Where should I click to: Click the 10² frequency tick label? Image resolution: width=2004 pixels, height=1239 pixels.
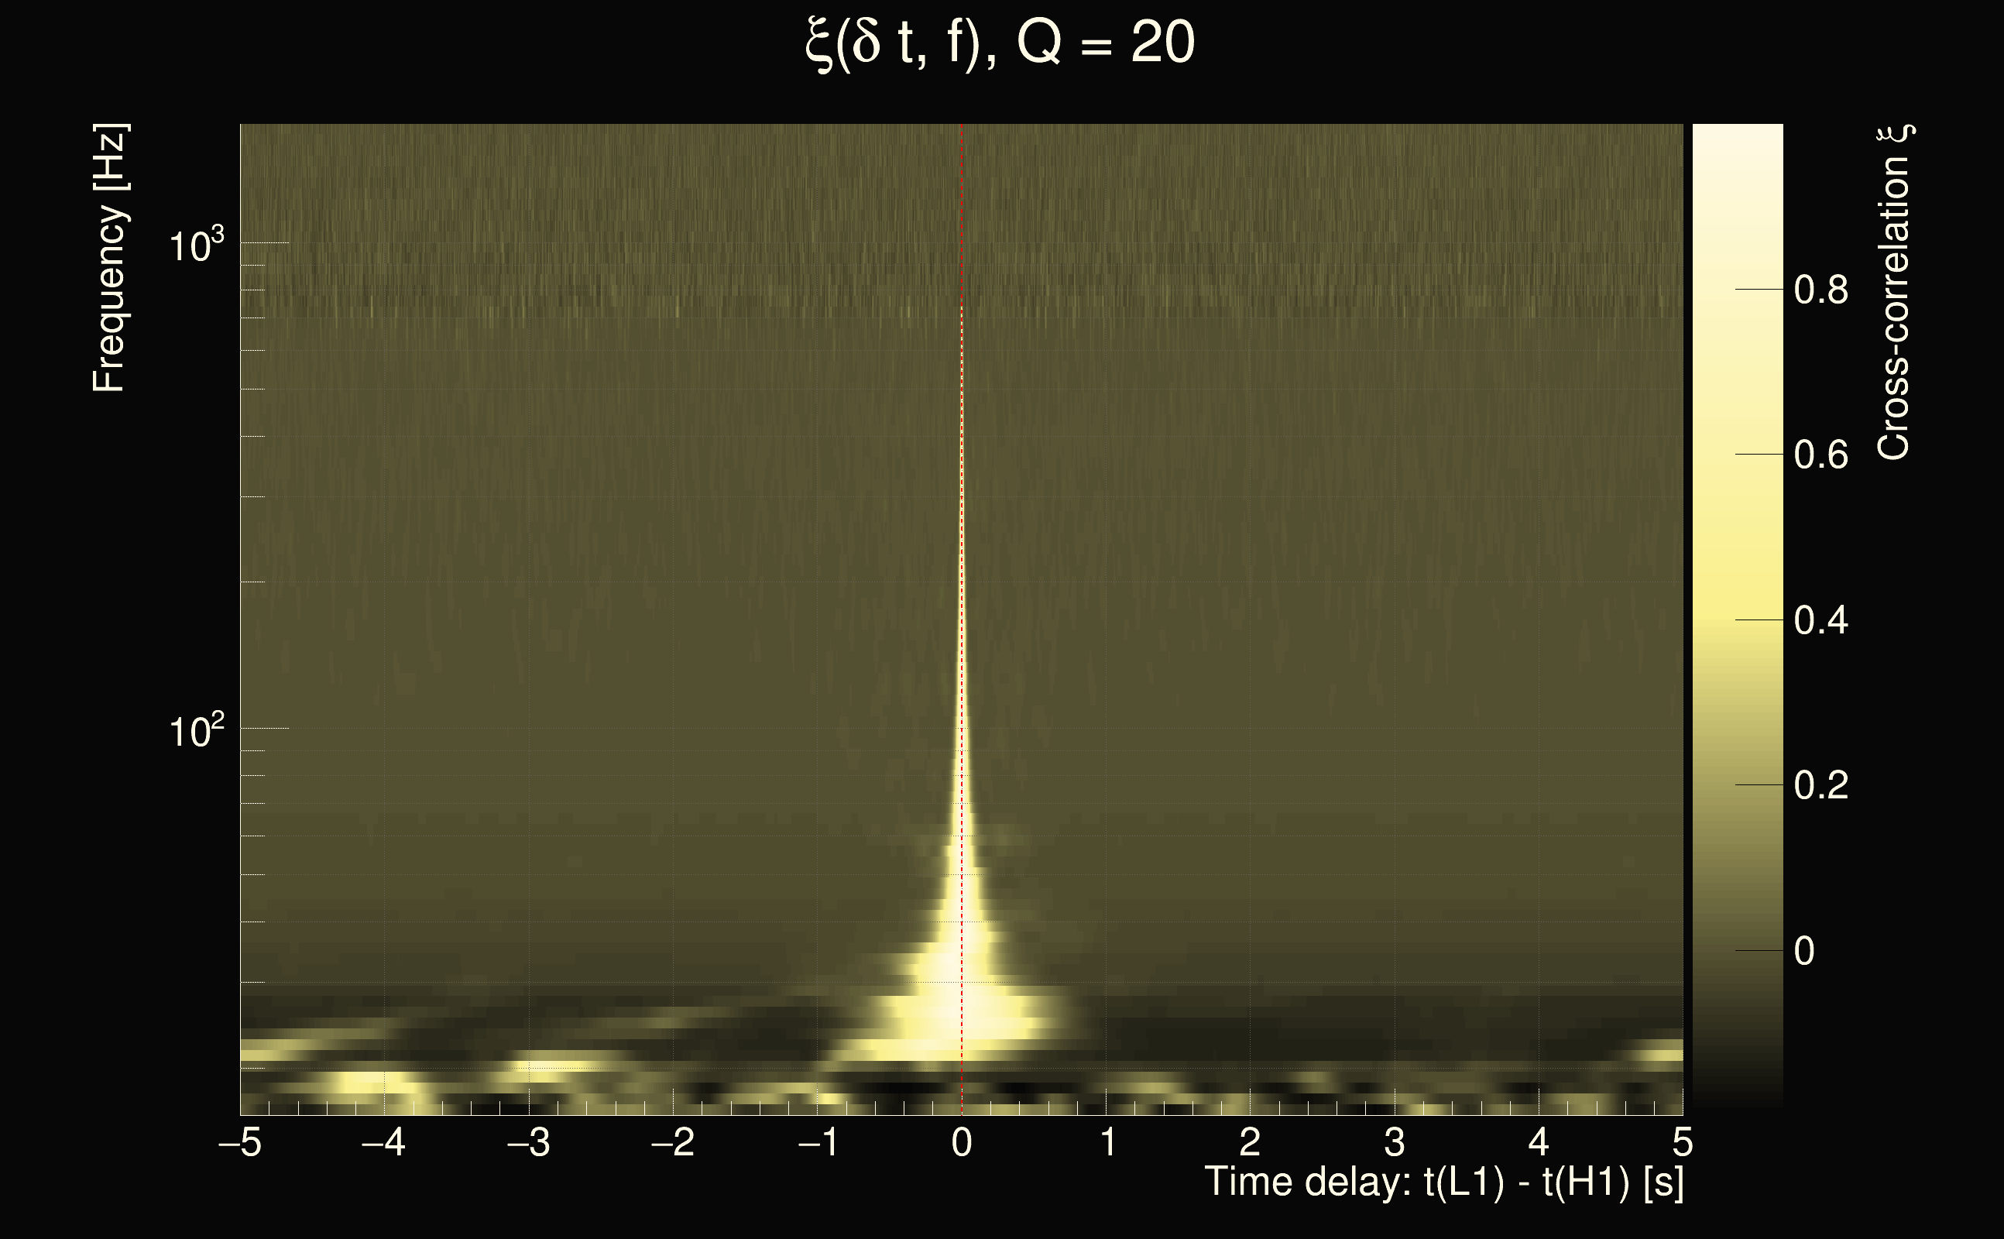[196, 730]
